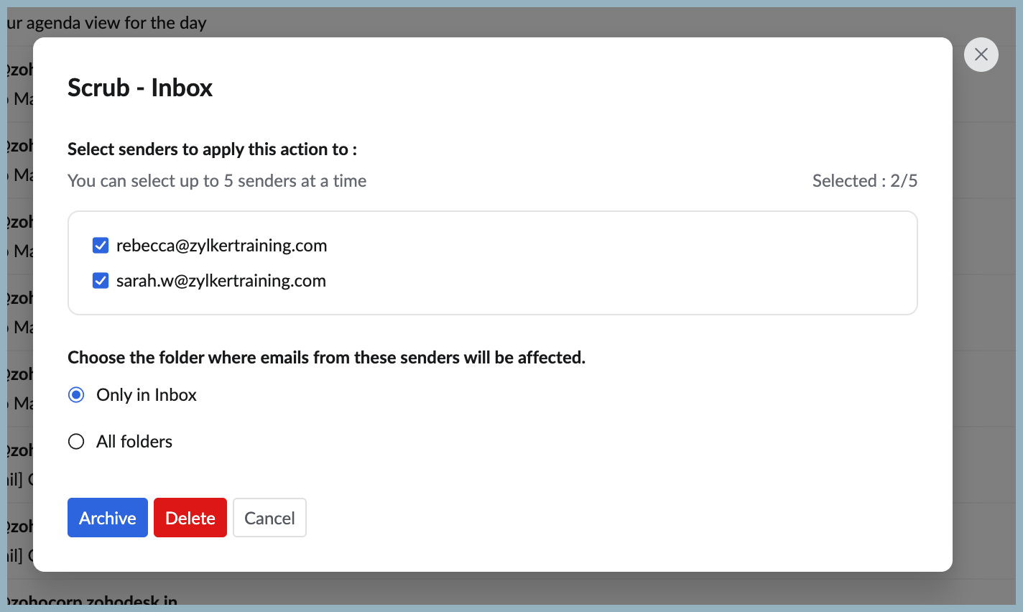Uncheck the rebecca@zylkertraining.com checkbox

[x=101, y=246]
